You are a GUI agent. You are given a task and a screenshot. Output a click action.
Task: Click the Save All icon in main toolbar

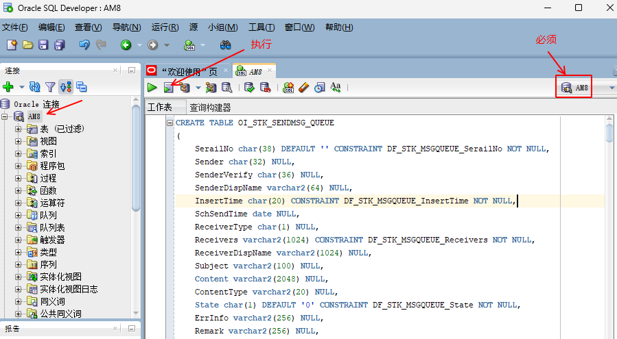[x=59, y=45]
